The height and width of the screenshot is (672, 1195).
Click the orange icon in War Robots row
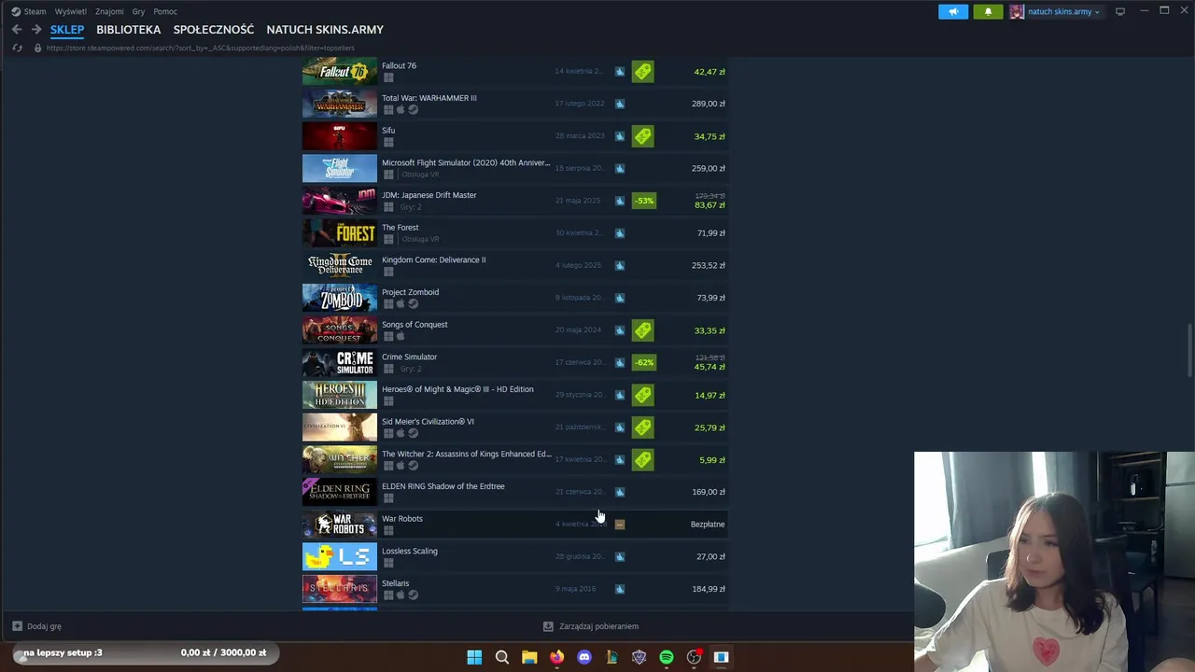point(619,525)
